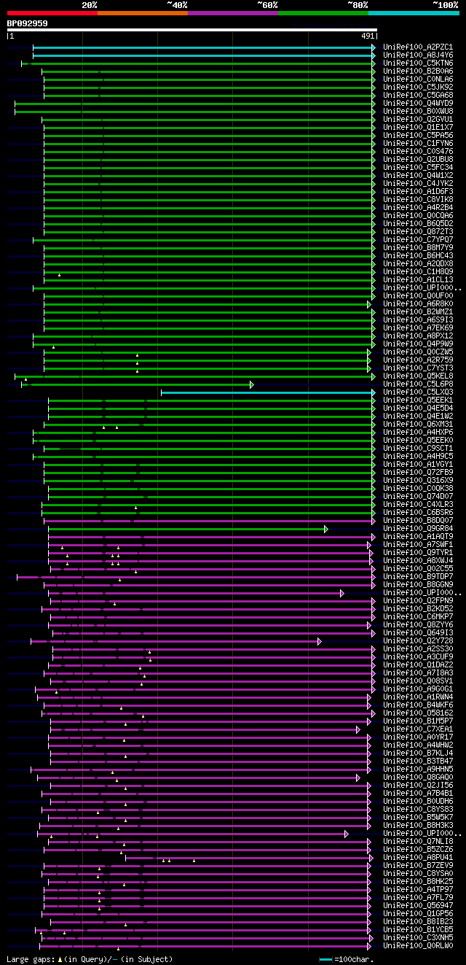Screen dimensions: 466x965
Task: Select the UniRef100_C8VIK8 label
Action: (418, 199)
